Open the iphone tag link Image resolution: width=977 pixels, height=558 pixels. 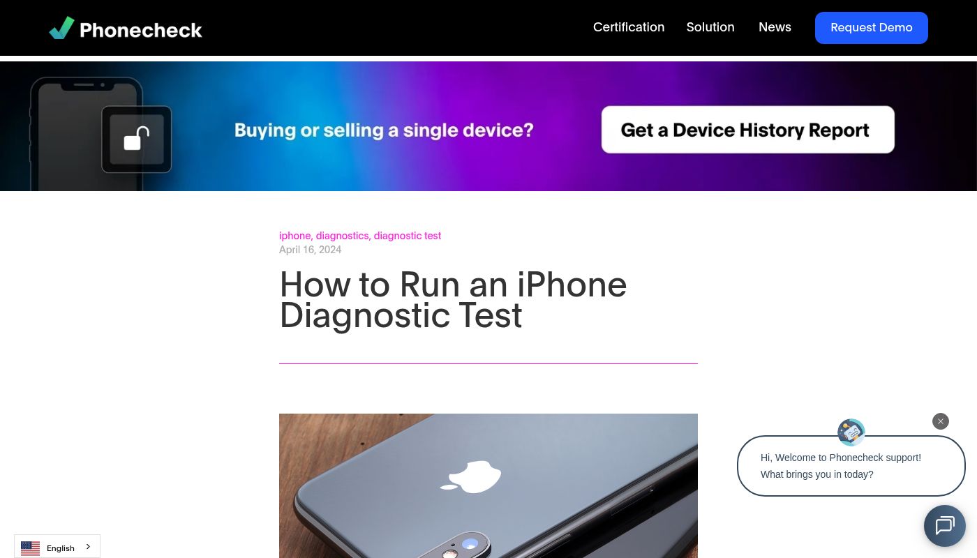point(294,236)
